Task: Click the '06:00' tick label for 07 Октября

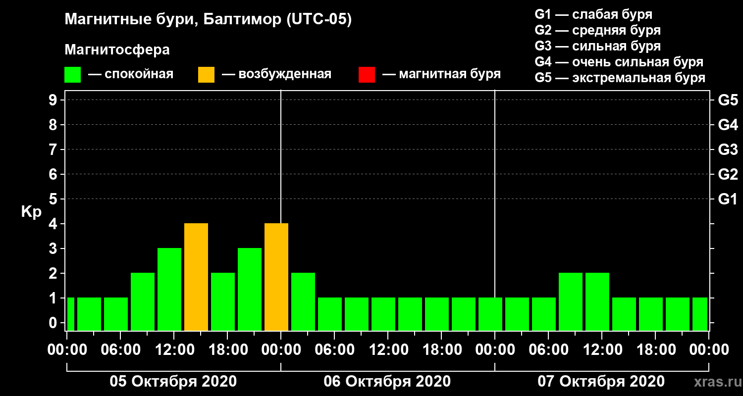Action: click(548, 349)
